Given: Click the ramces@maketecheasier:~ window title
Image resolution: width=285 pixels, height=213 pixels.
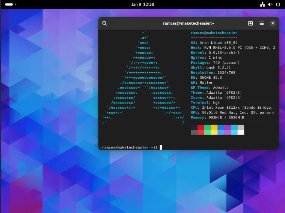Looking at the screenshot, I should (188, 23).
